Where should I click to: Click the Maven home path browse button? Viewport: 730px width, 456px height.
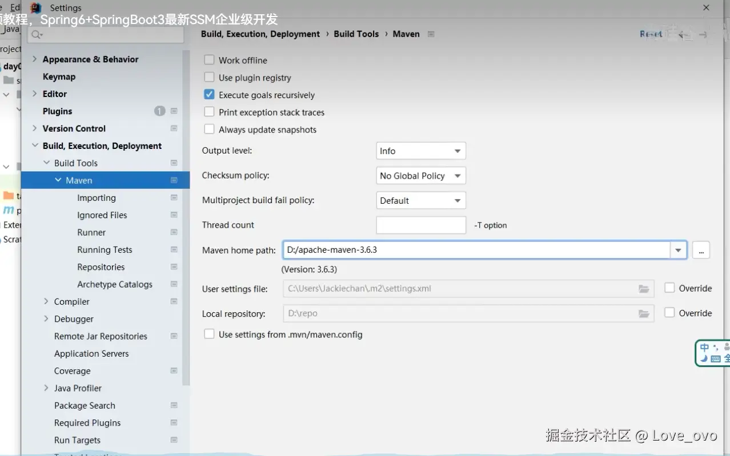coord(701,250)
